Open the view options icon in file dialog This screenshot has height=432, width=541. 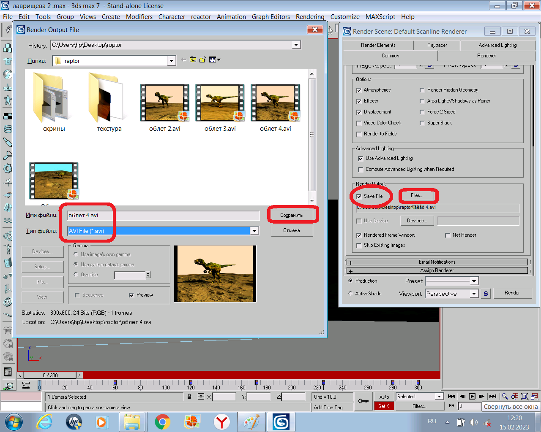(x=215, y=60)
